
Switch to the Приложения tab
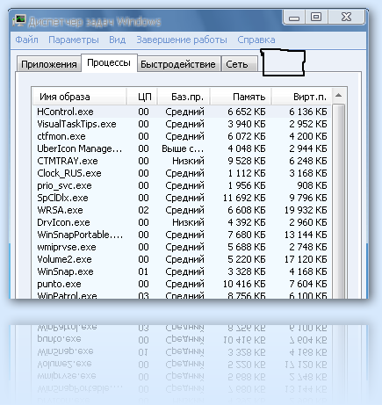pyautogui.click(x=49, y=64)
